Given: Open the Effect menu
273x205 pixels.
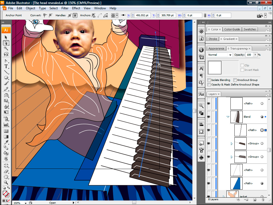Looking at the screenshot, I should 76,8.
